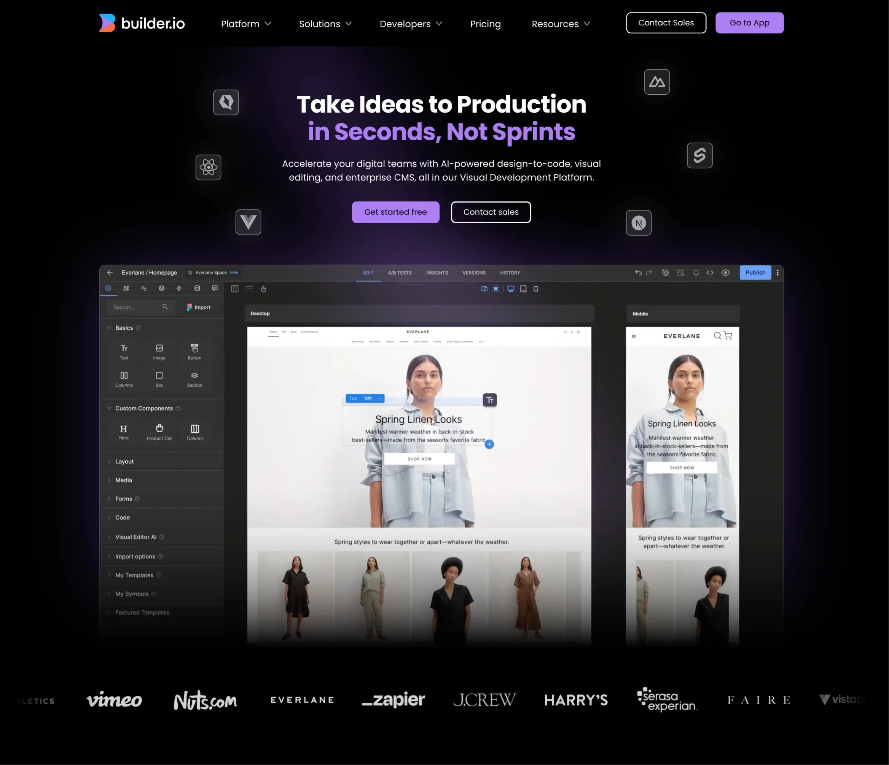Screen dimensions: 889x765
Task: Click the React framework icon
Action: (208, 167)
